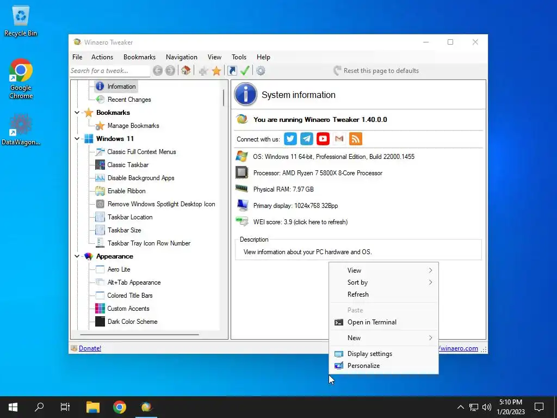The height and width of the screenshot is (418, 557).
Task: Click the RAM module icon
Action: pyautogui.click(x=242, y=188)
